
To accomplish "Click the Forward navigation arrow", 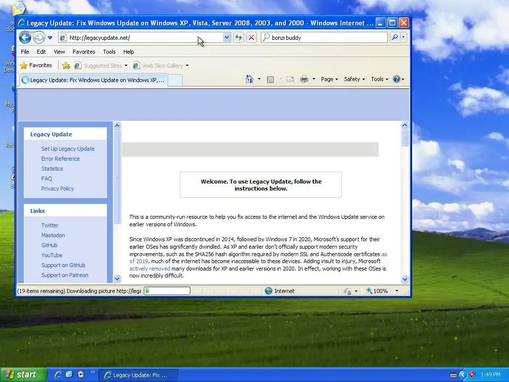I will (x=39, y=38).
